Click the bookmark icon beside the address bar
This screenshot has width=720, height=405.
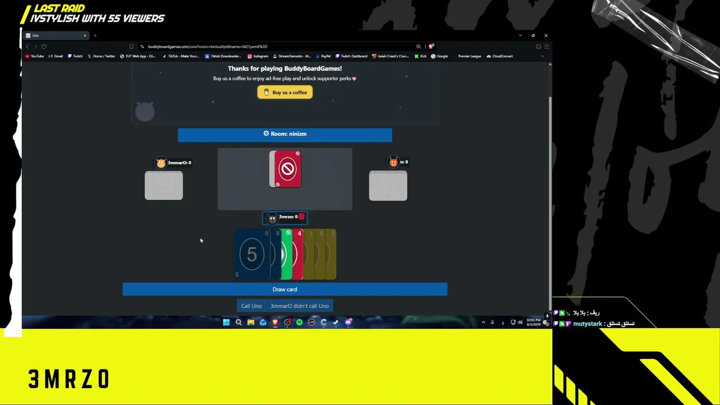[x=132, y=47]
